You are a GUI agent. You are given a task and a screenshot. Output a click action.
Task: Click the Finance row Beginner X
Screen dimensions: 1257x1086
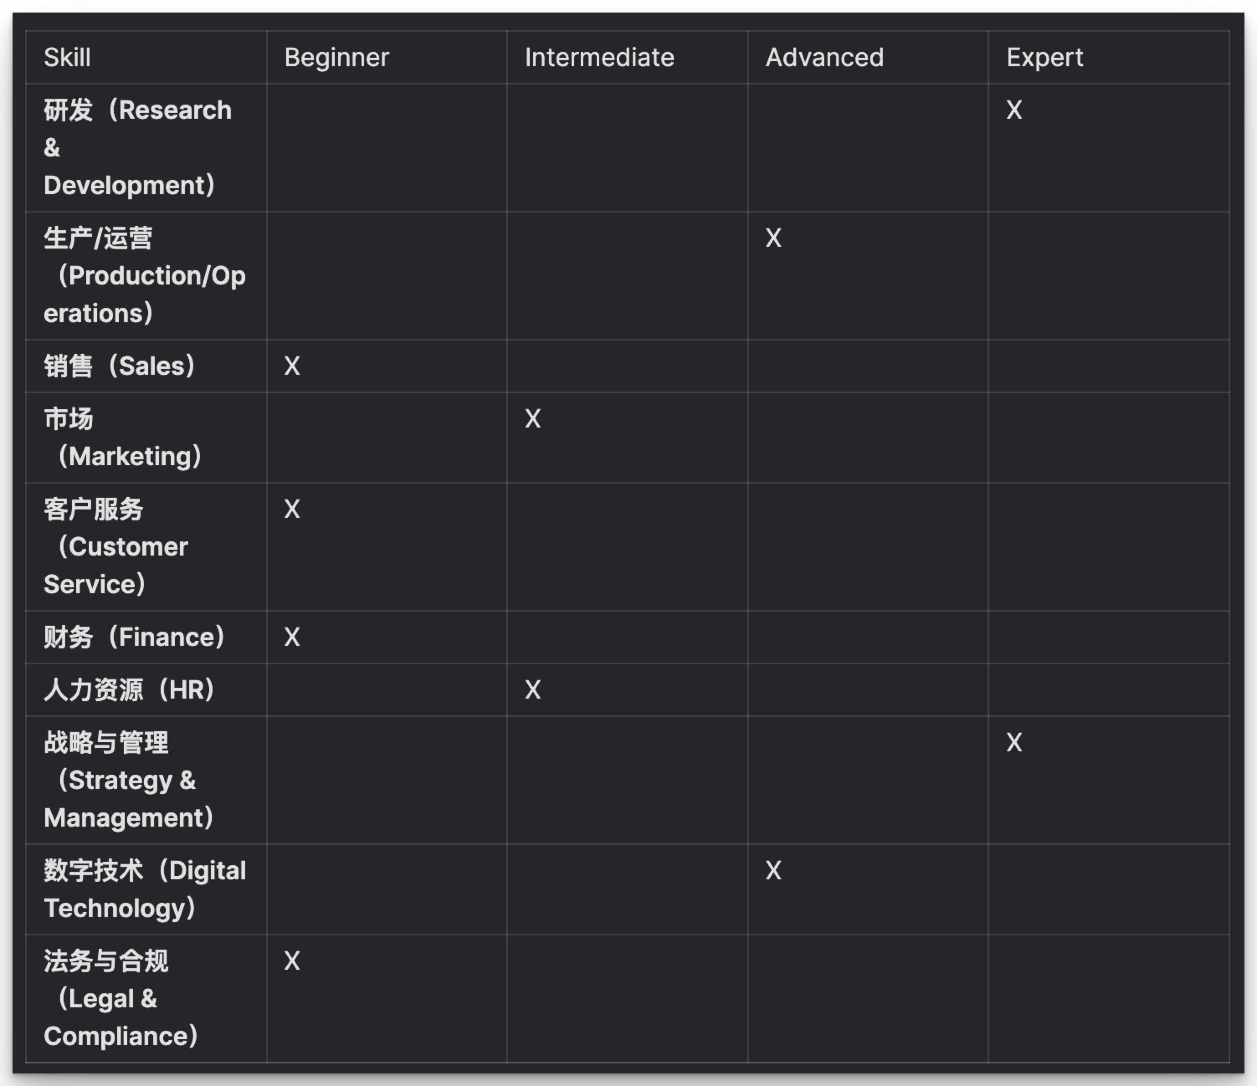tap(292, 637)
